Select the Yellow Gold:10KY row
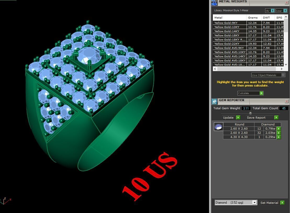This screenshot has width=290, height=213. [248, 27]
